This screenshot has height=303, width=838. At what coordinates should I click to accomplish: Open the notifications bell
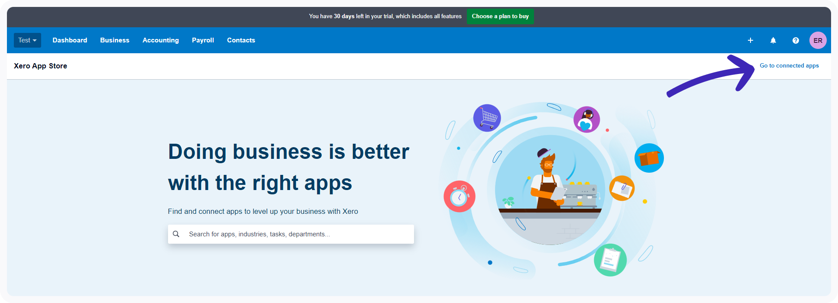pos(773,40)
